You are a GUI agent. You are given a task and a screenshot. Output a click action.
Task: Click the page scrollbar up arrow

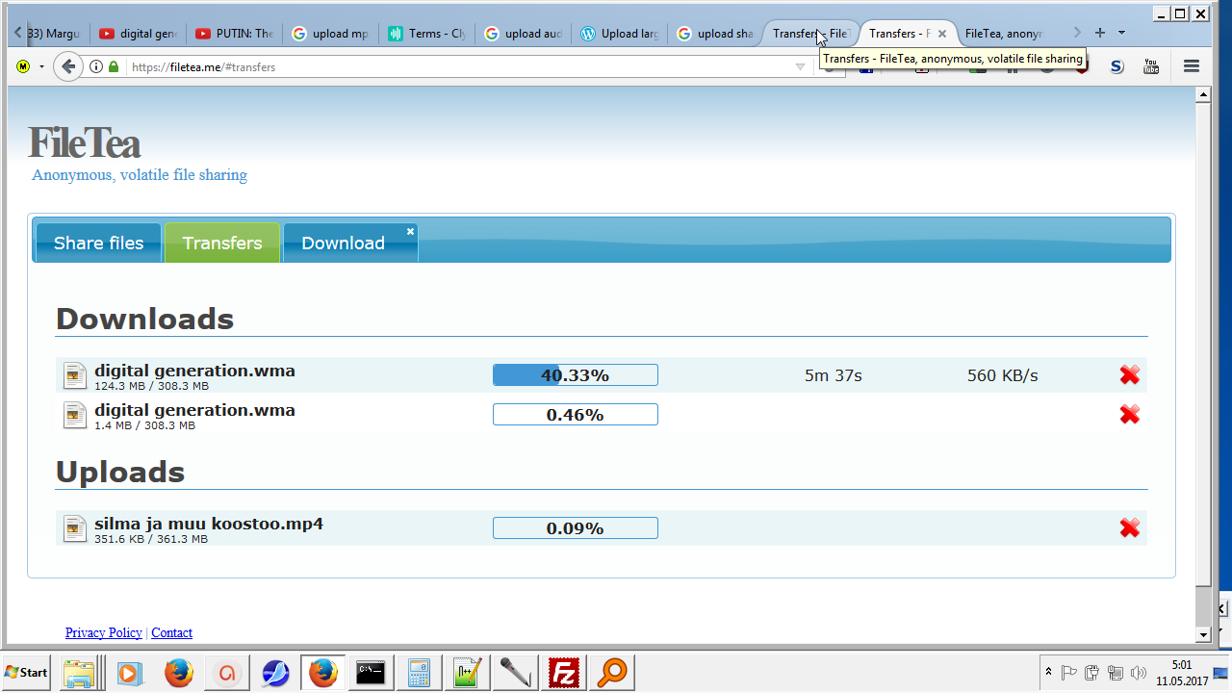(1202, 94)
